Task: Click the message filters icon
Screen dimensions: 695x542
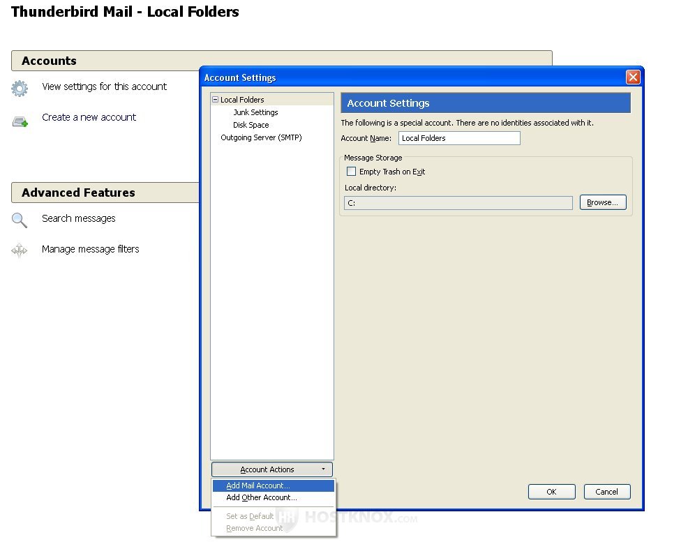Action: click(19, 250)
